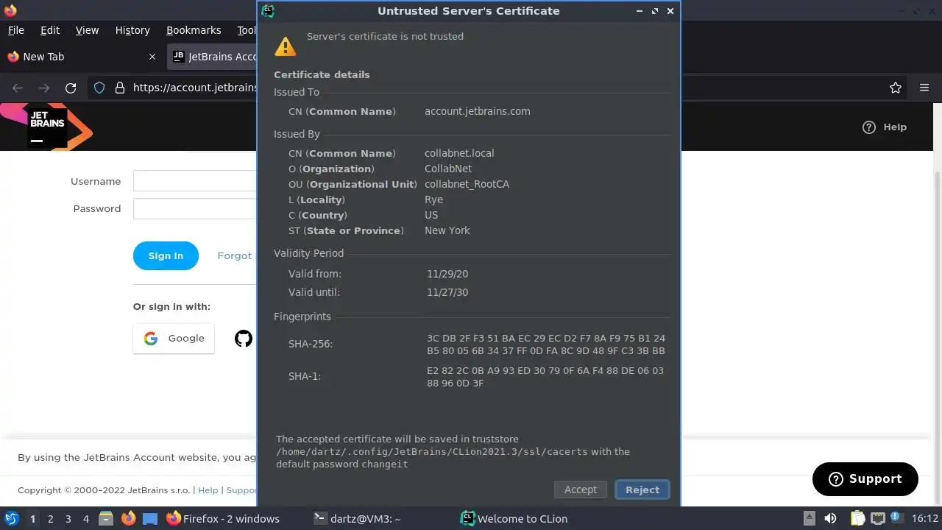Click the SHA-1 fingerprint value
Image resolution: width=942 pixels, height=530 pixels.
coord(545,377)
